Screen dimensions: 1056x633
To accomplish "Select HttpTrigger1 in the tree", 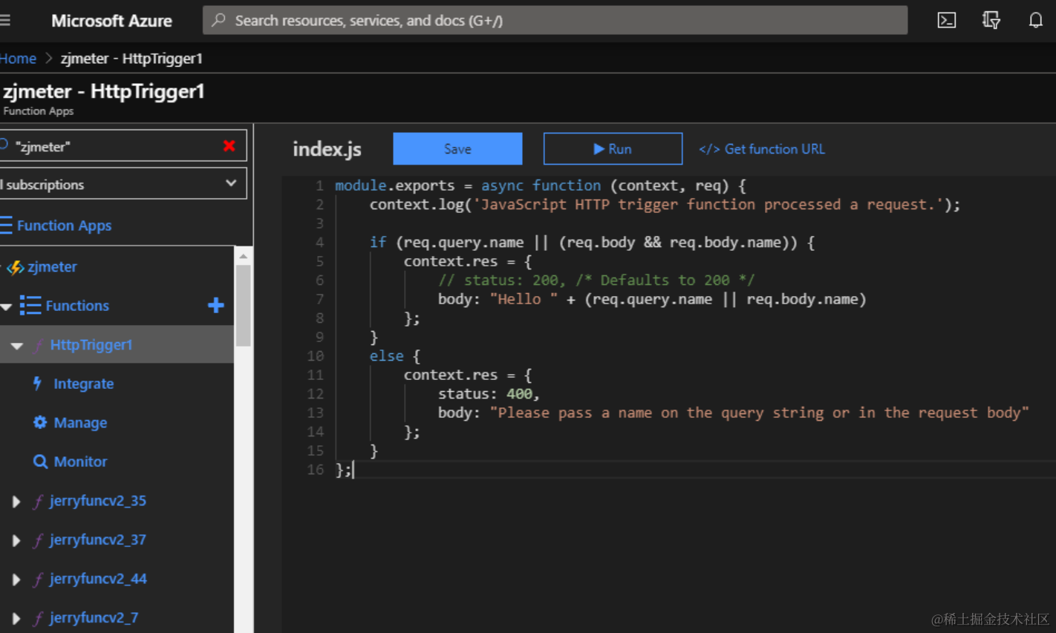I will click(x=91, y=345).
